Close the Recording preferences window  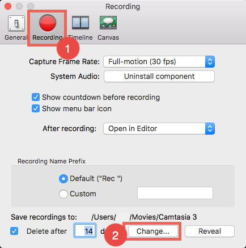coord(8,6)
